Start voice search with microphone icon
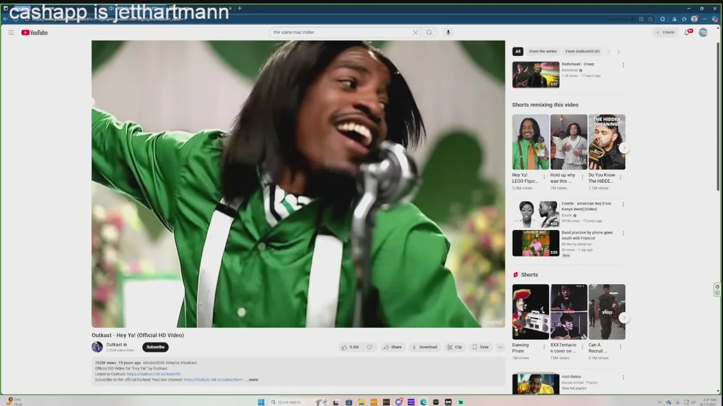 (448, 32)
